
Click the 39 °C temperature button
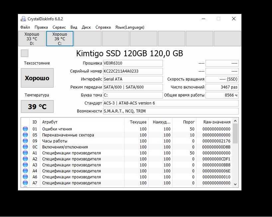[x=37, y=107]
